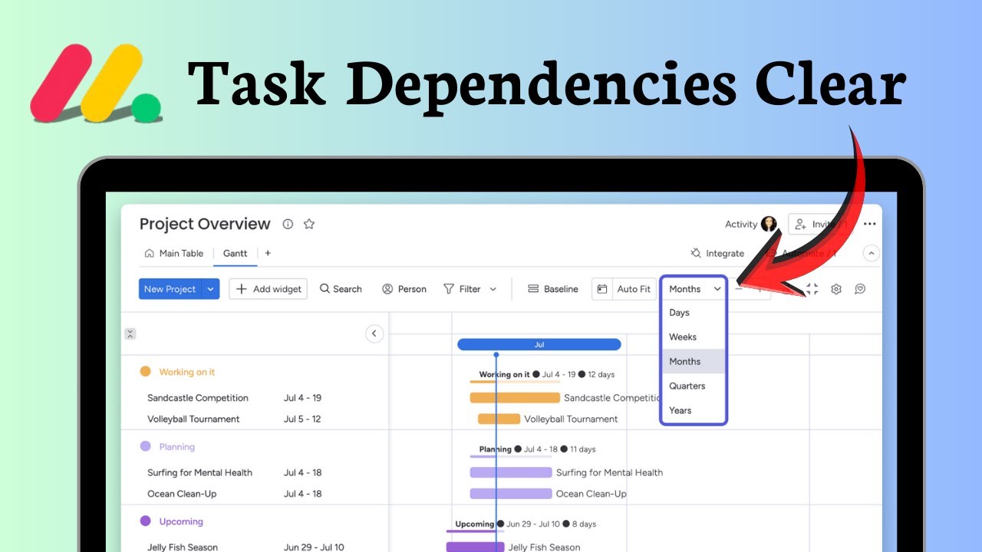This screenshot has width=982, height=552.
Task: Zoom out with the minus button
Action: click(x=739, y=289)
